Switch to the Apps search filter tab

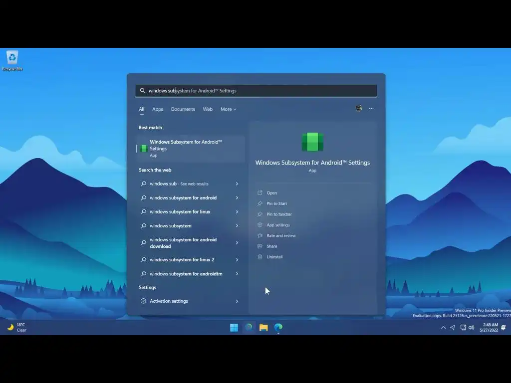(x=157, y=109)
